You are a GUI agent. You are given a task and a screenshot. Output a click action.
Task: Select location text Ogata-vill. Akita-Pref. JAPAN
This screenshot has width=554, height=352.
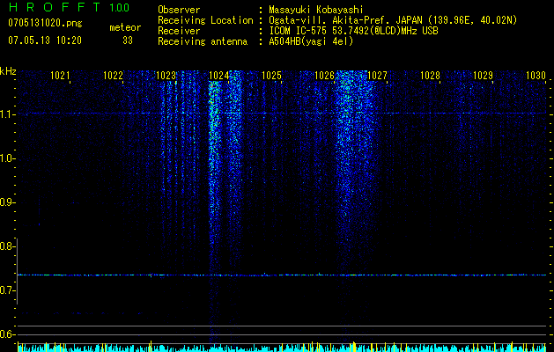click(x=345, y=20)
